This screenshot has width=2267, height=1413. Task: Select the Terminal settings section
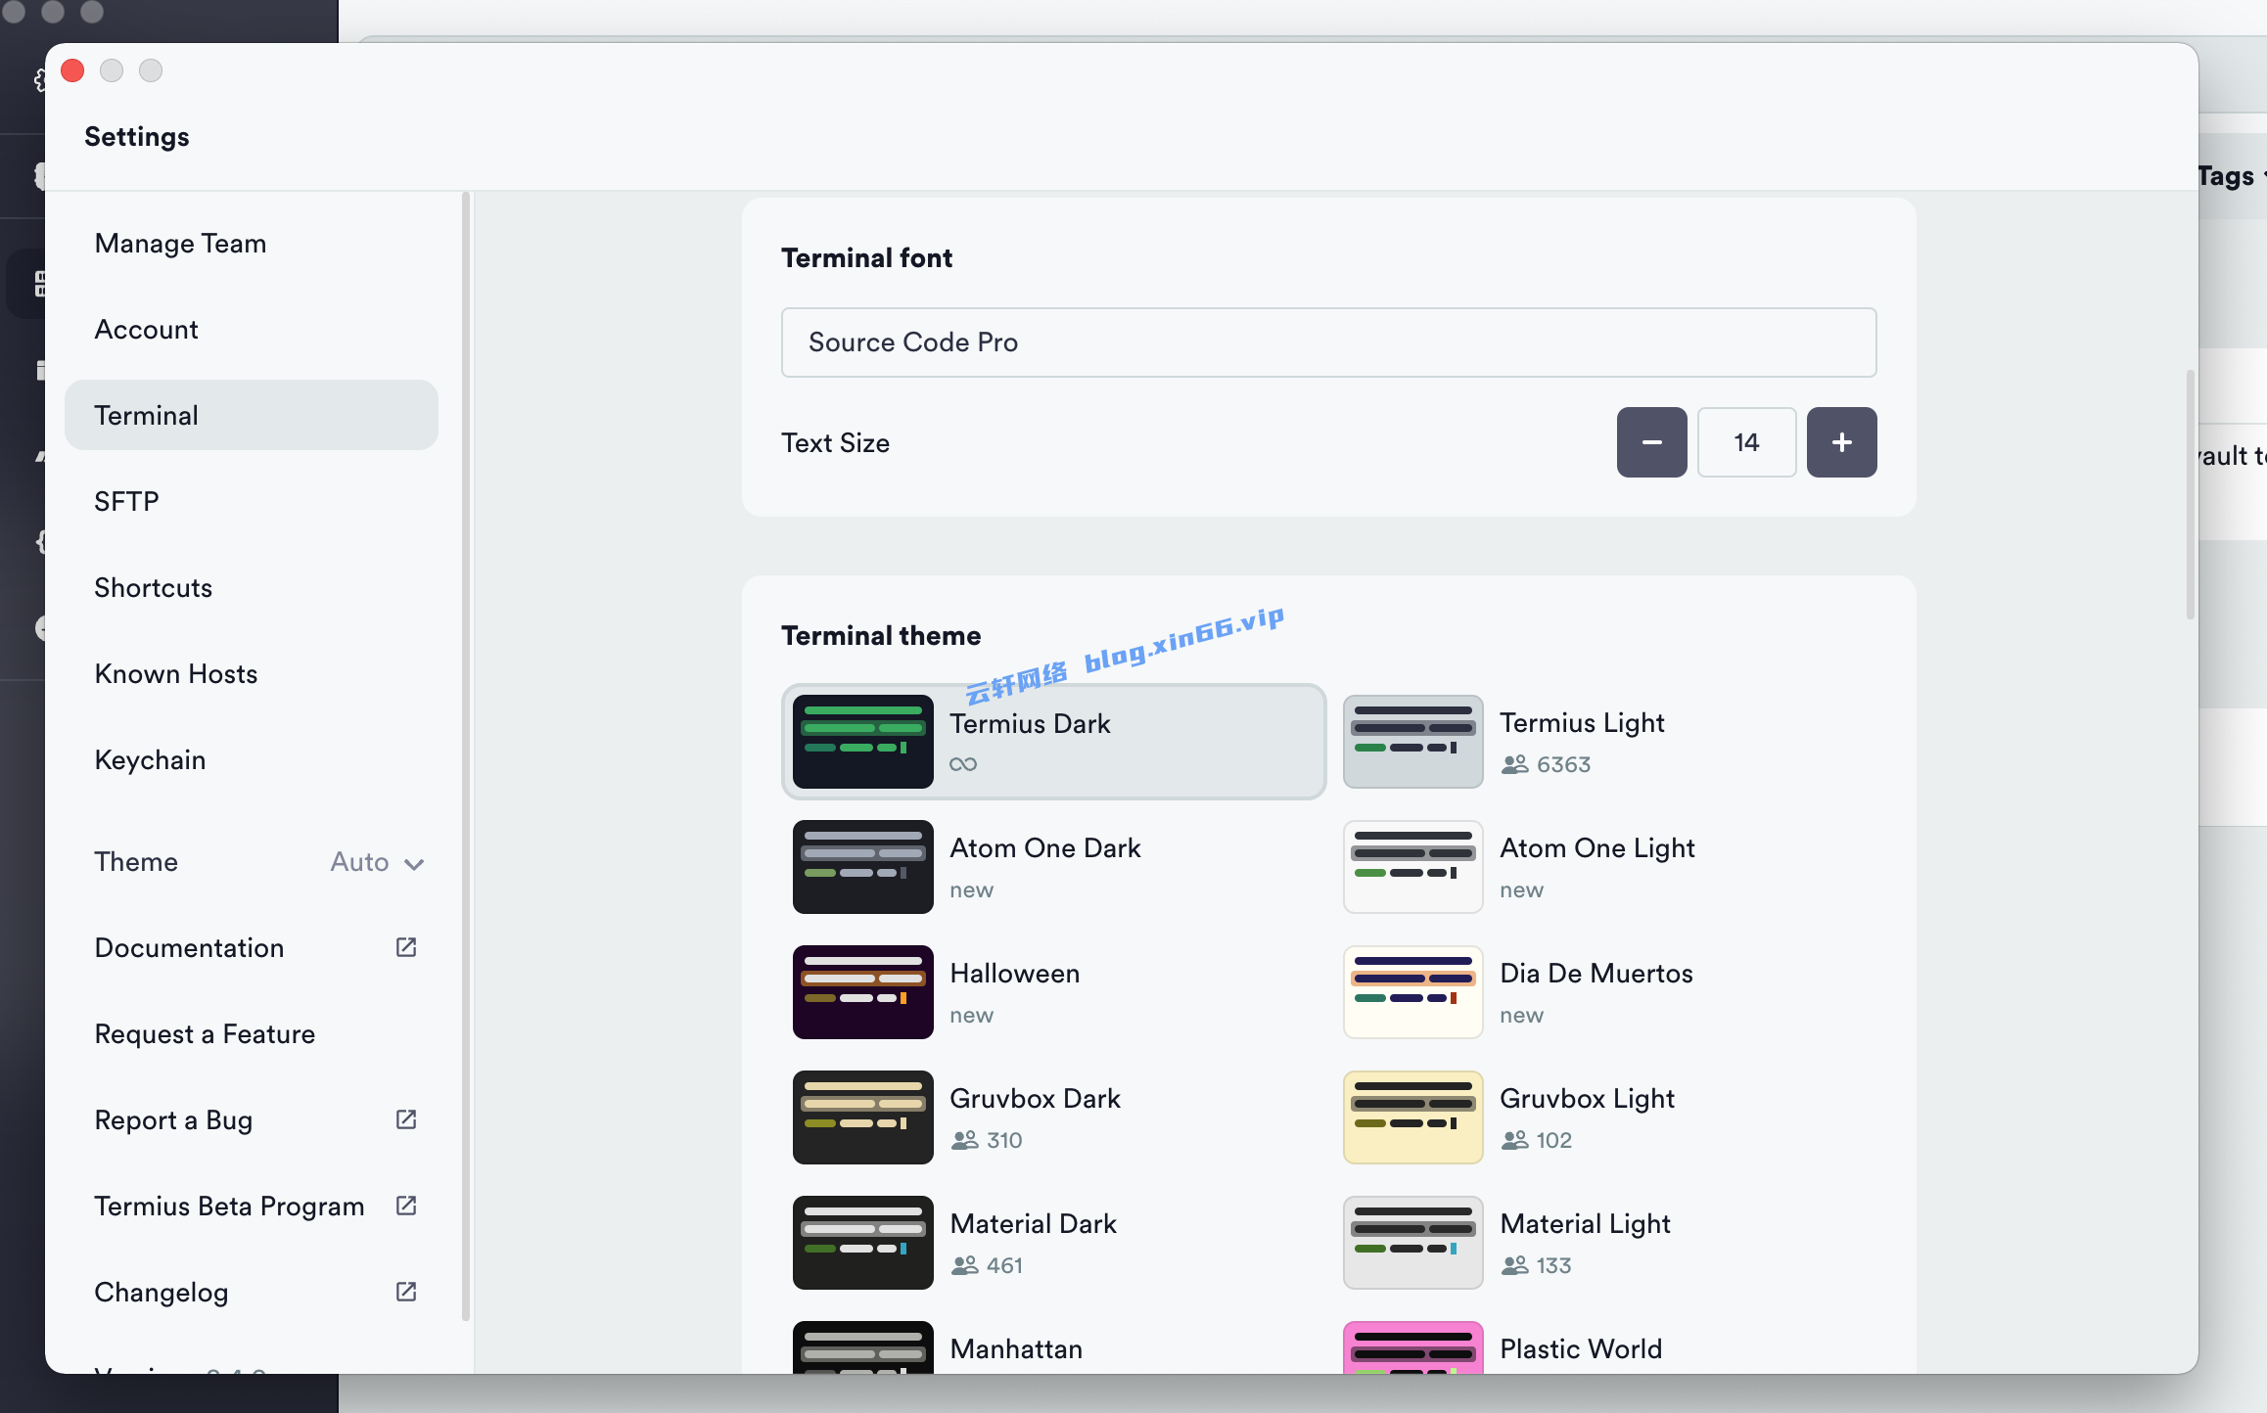pyautogui.click(x=251, y=415)
